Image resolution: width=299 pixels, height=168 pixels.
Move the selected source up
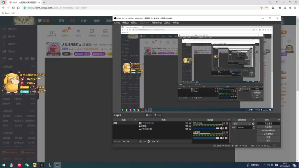point(154,141)
